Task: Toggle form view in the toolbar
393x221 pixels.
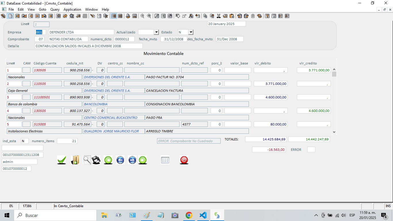Action: (x=114, y=16)
